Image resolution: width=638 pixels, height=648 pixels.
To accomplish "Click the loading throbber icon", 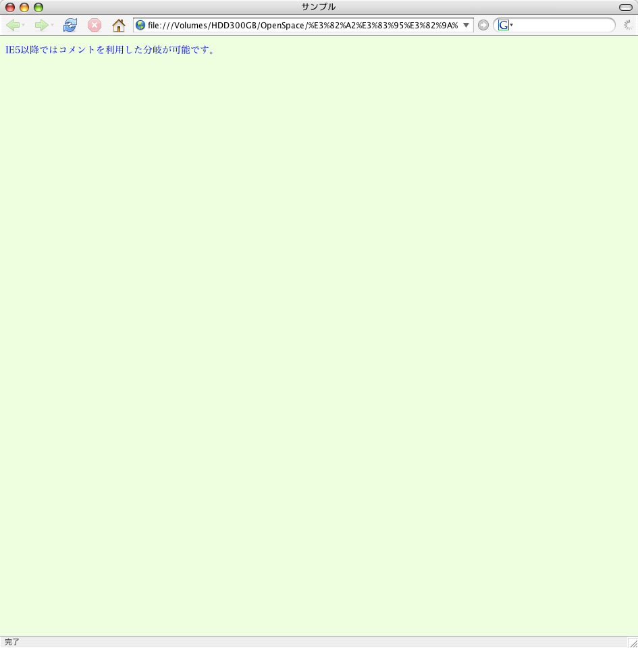I will [x=629, y=25].
